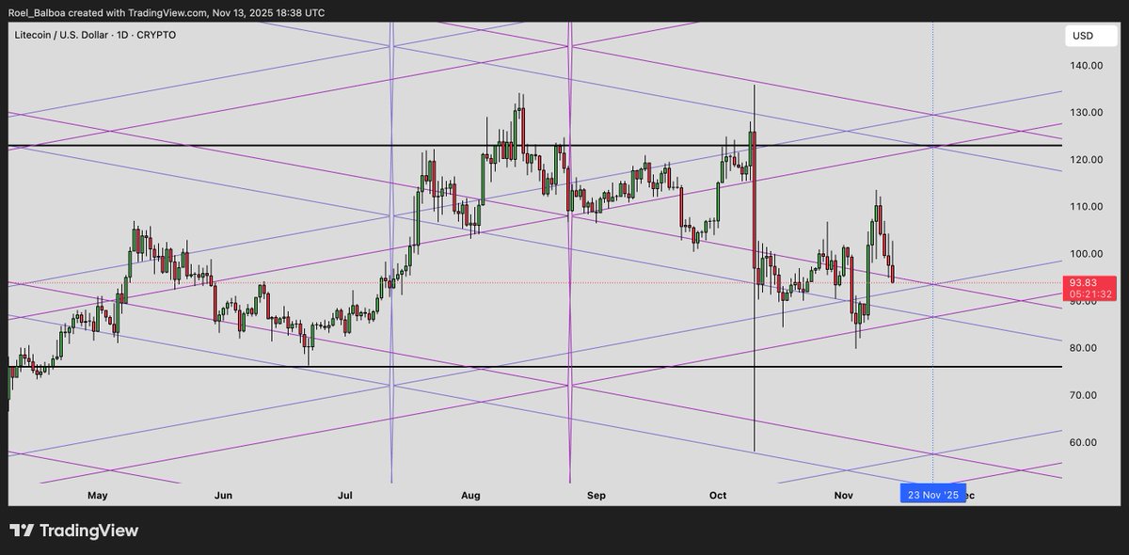
Task: Click the 80.00 price axis label
Action: point(1084,347)
